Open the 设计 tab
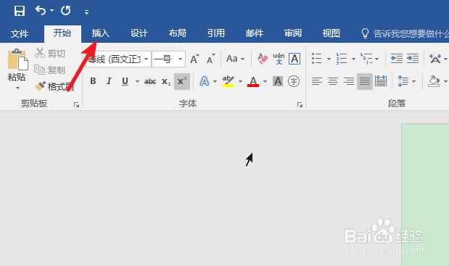Viewport: 449px width, 266px height. coord(139,33)
